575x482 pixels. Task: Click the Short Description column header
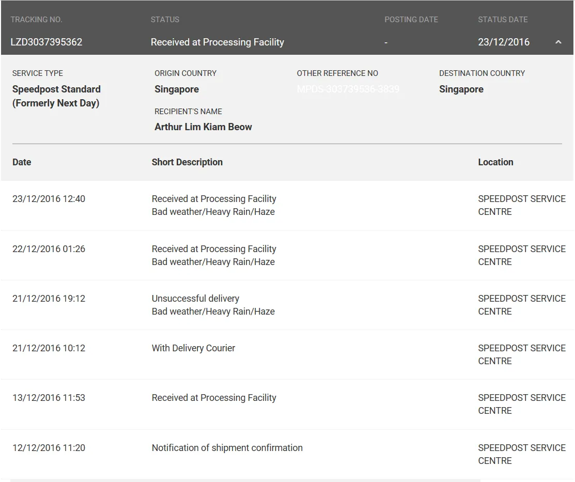(187, 162)
